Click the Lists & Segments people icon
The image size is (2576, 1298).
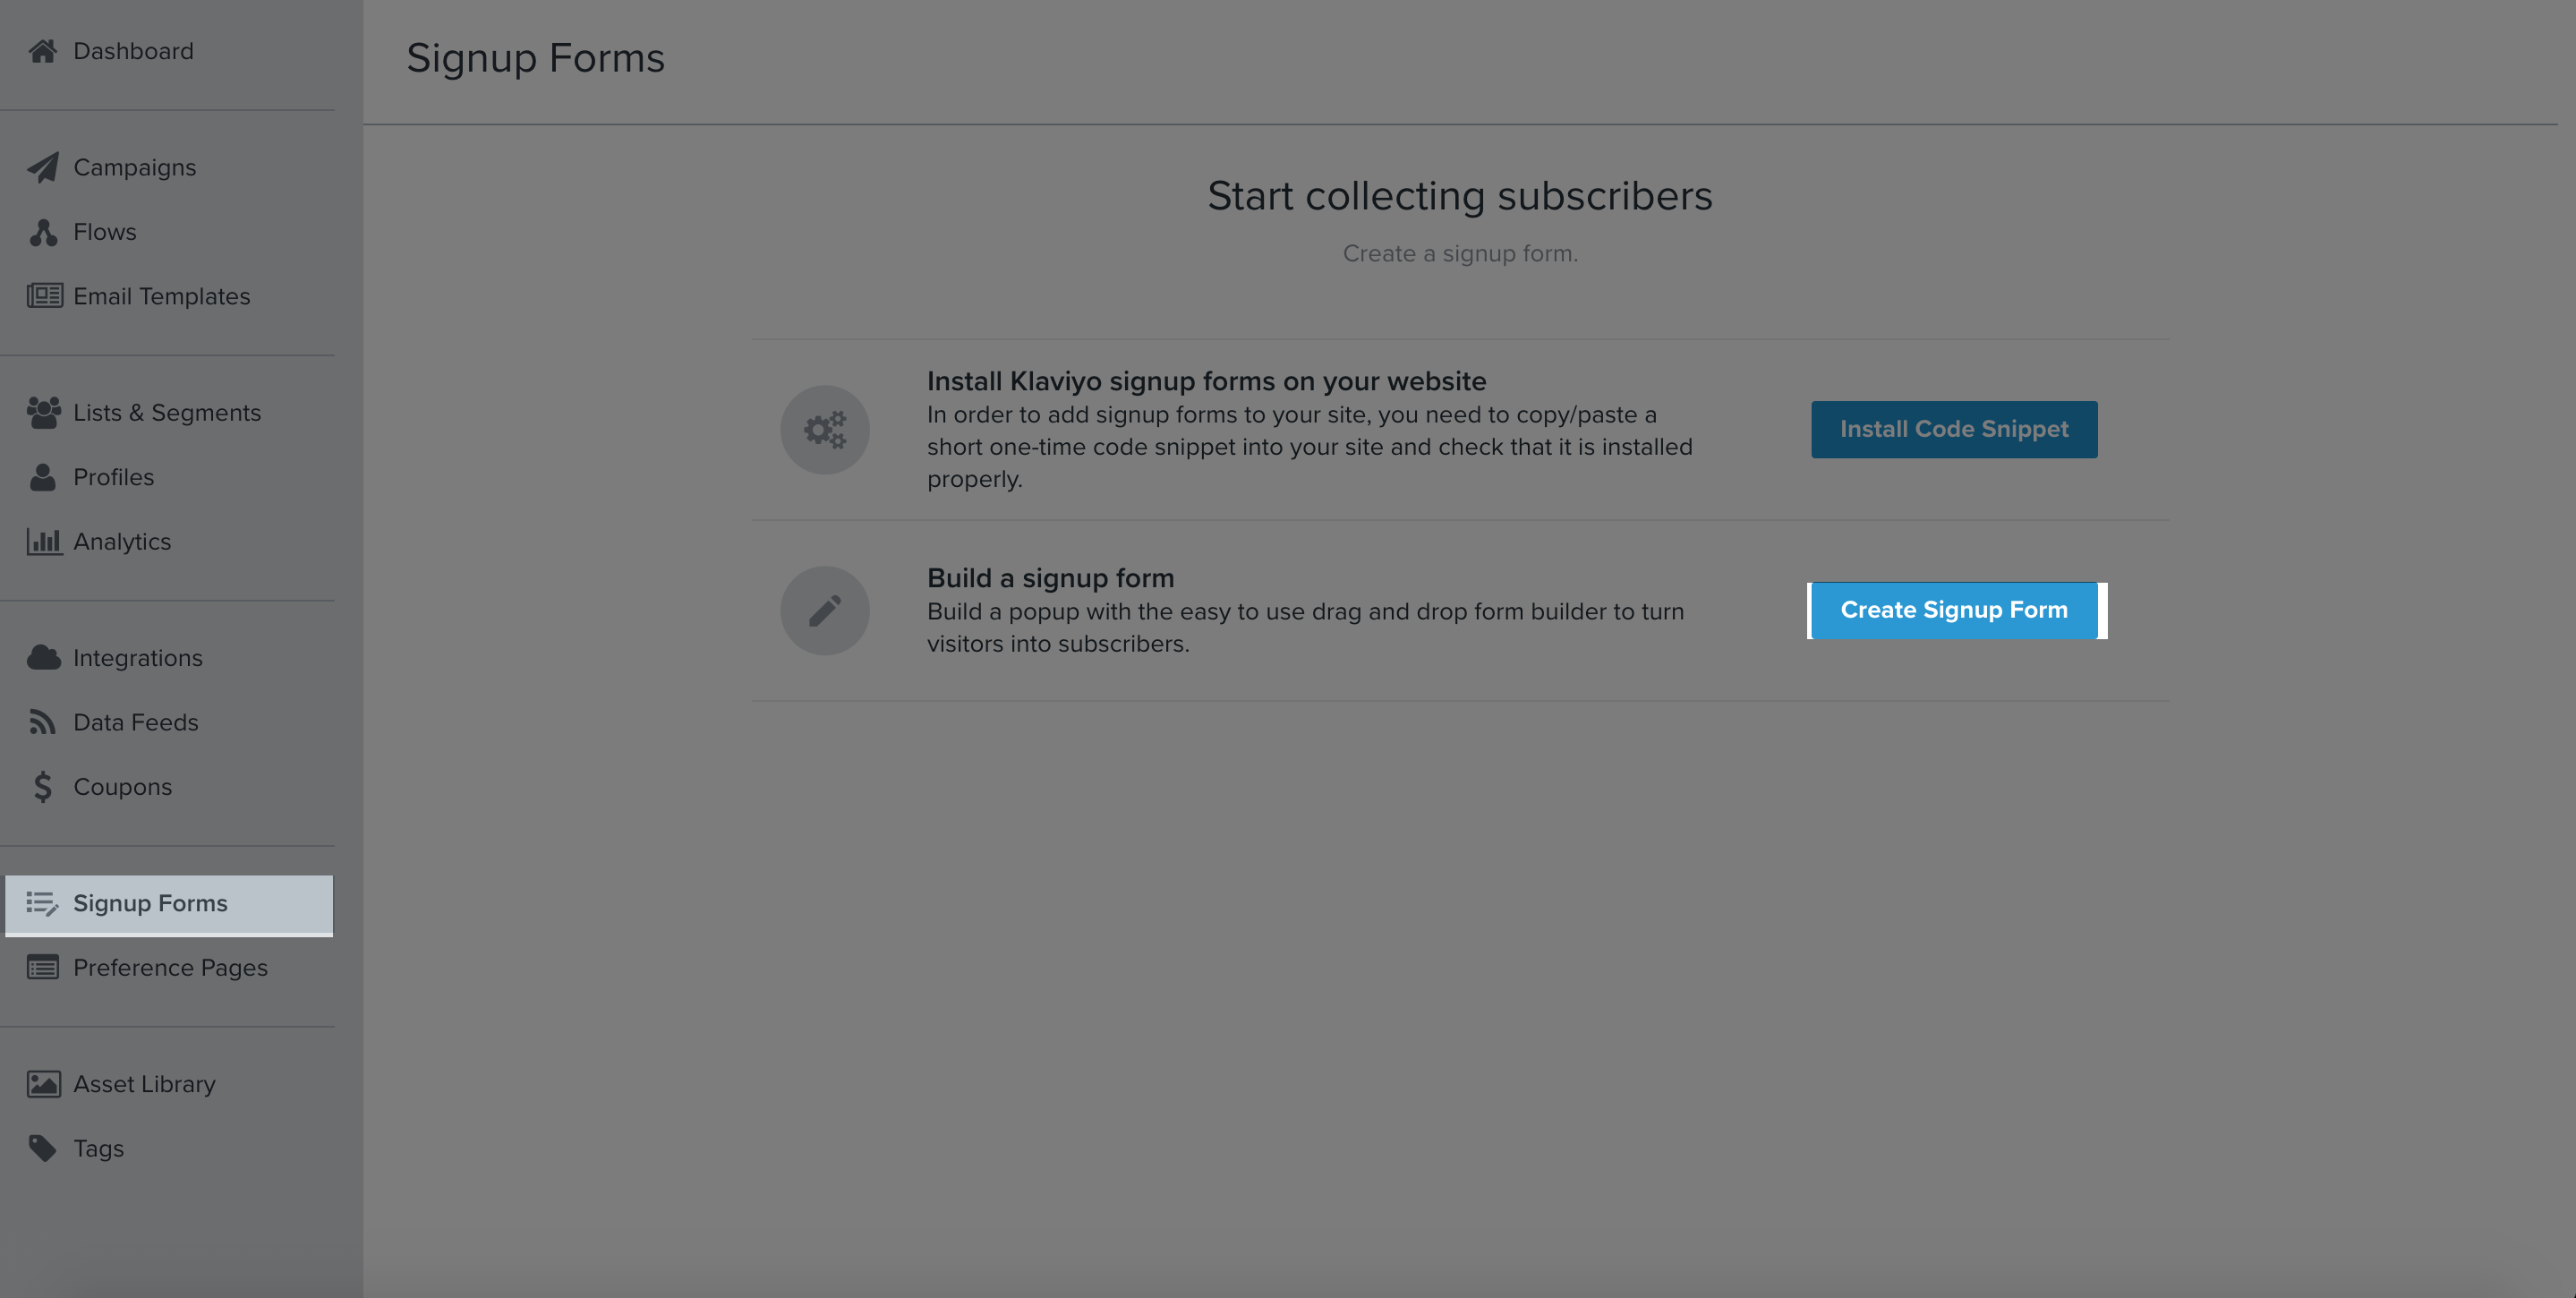click(x=44, y=412)
